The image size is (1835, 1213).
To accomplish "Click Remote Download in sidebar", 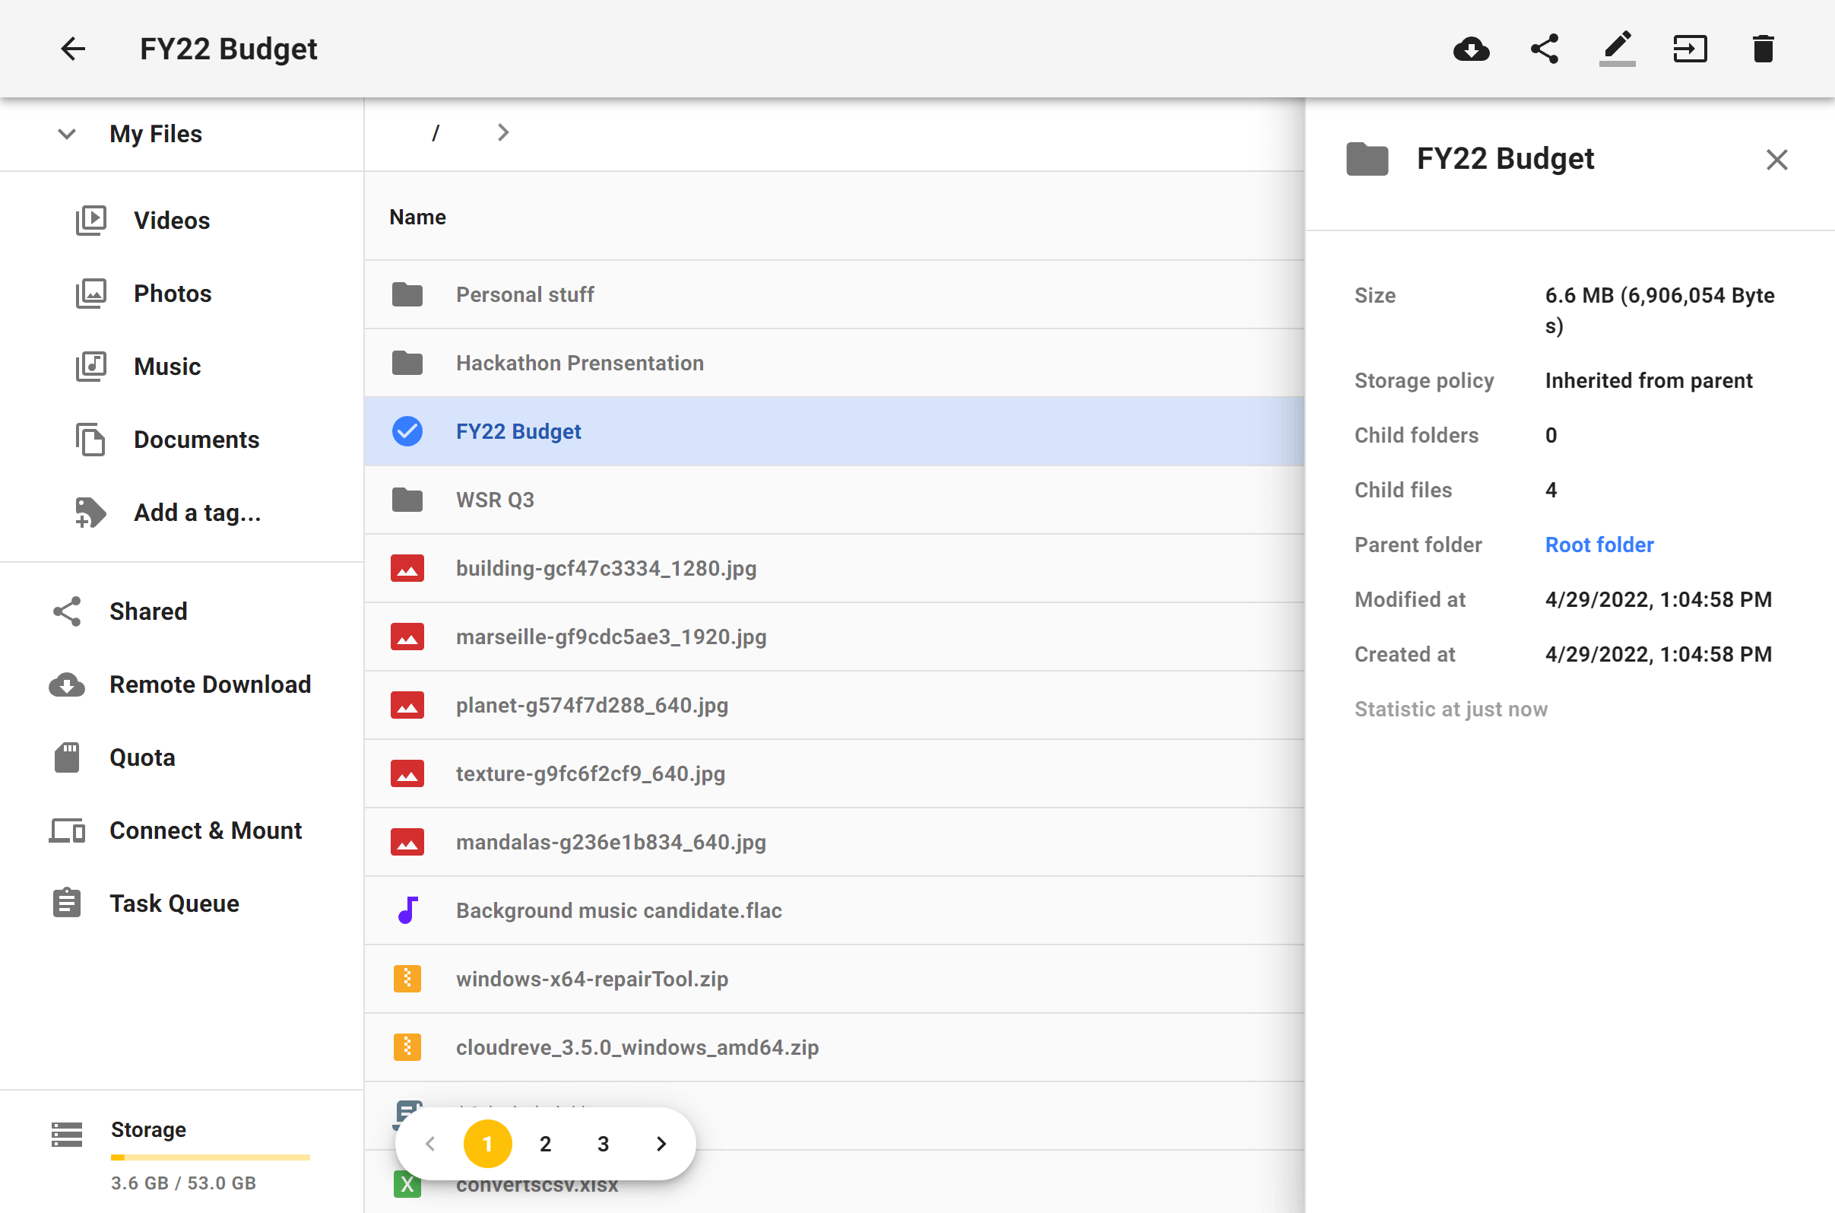I will coord(211,684).
